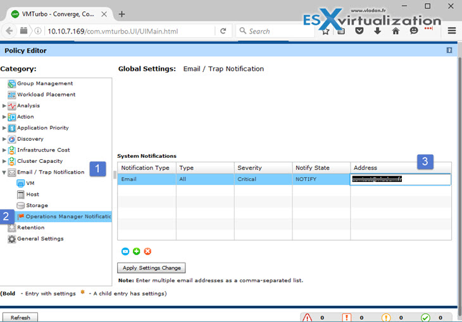Screen dimensions: 462x322
Task: Expand the Infrastructure Cost node
Action: 4,150
